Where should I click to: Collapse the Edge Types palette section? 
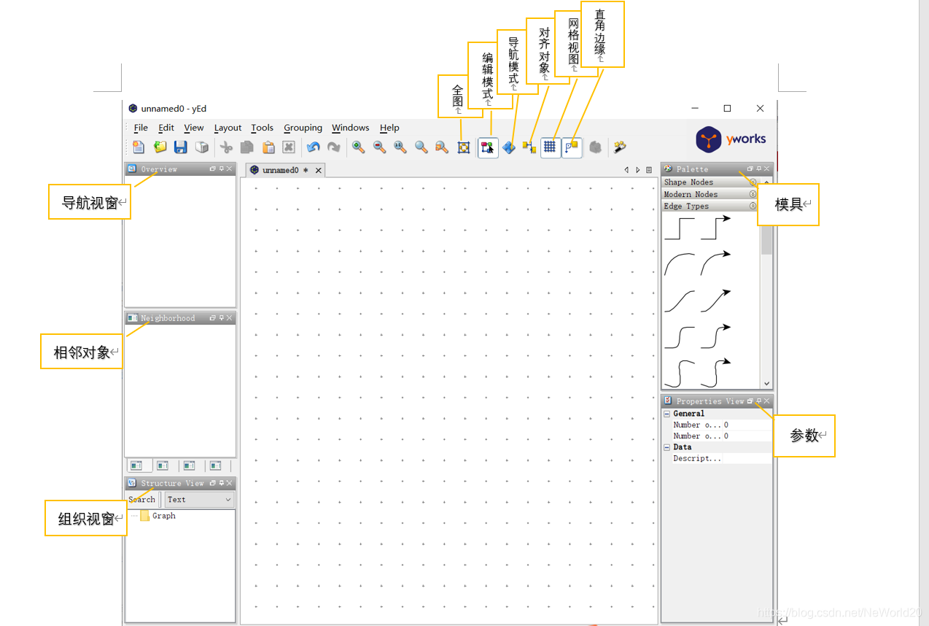[x=753, y=206]
